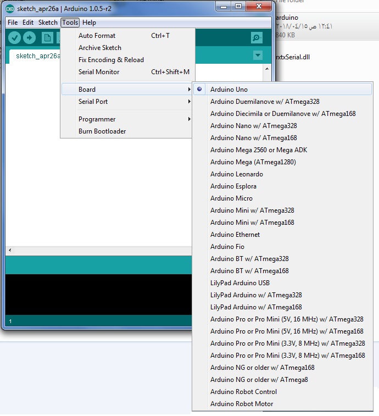The height and width of the screenshot is (416, 379).
Task: Select Arduino Leonardo board
Action: coord(282,174)
